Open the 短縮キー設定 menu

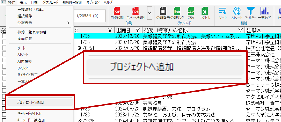[72, 3]
